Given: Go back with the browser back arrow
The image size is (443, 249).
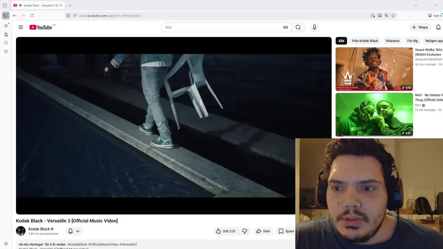Looking at the screenshot, I should coord(15,16).
